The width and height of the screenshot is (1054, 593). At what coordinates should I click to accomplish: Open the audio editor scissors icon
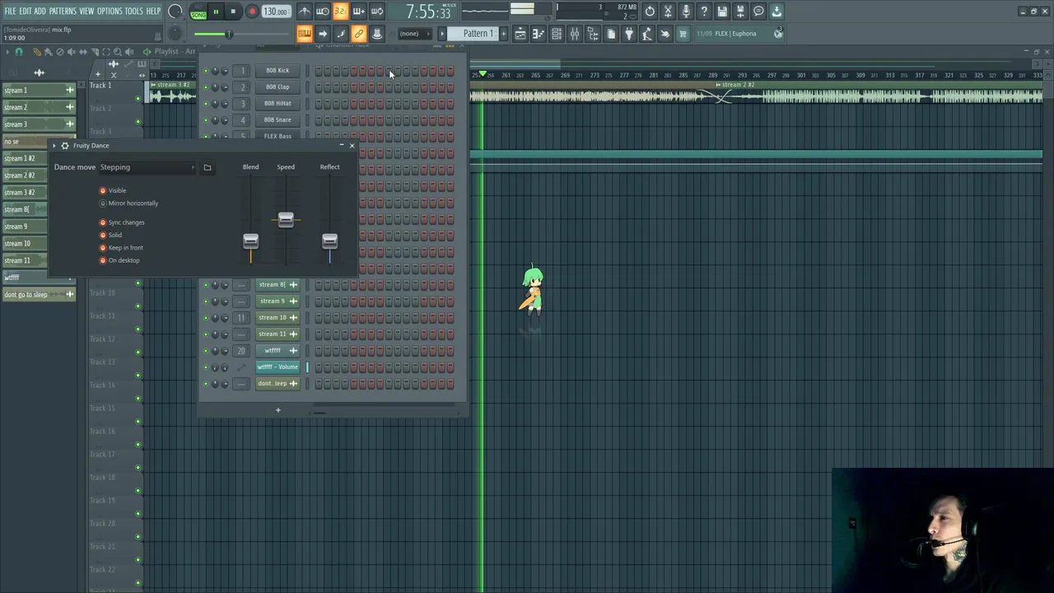point(668,12)
